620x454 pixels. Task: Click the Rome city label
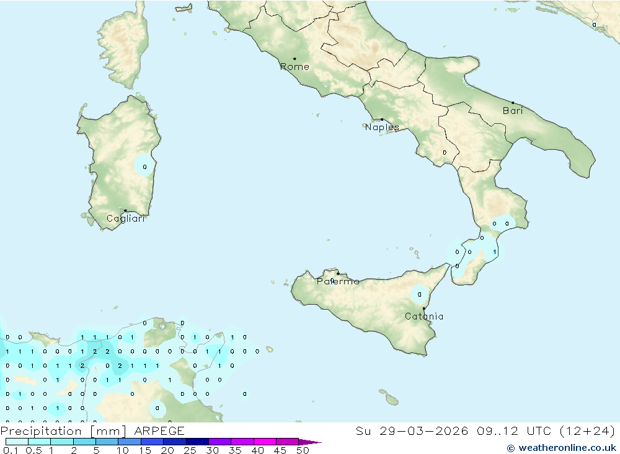(294, 67)
